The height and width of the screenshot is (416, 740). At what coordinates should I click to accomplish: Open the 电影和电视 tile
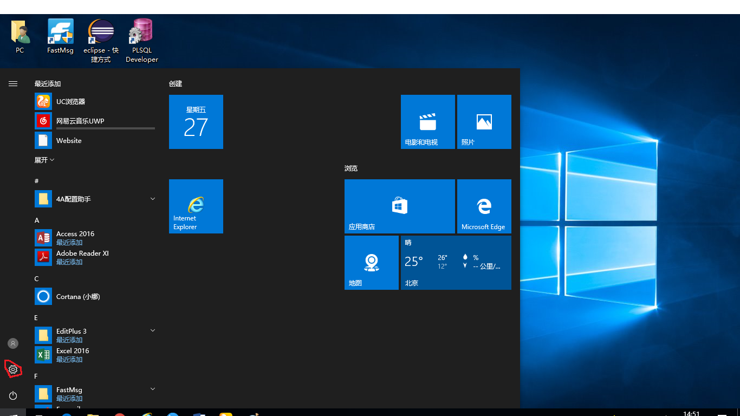(428, 122)
